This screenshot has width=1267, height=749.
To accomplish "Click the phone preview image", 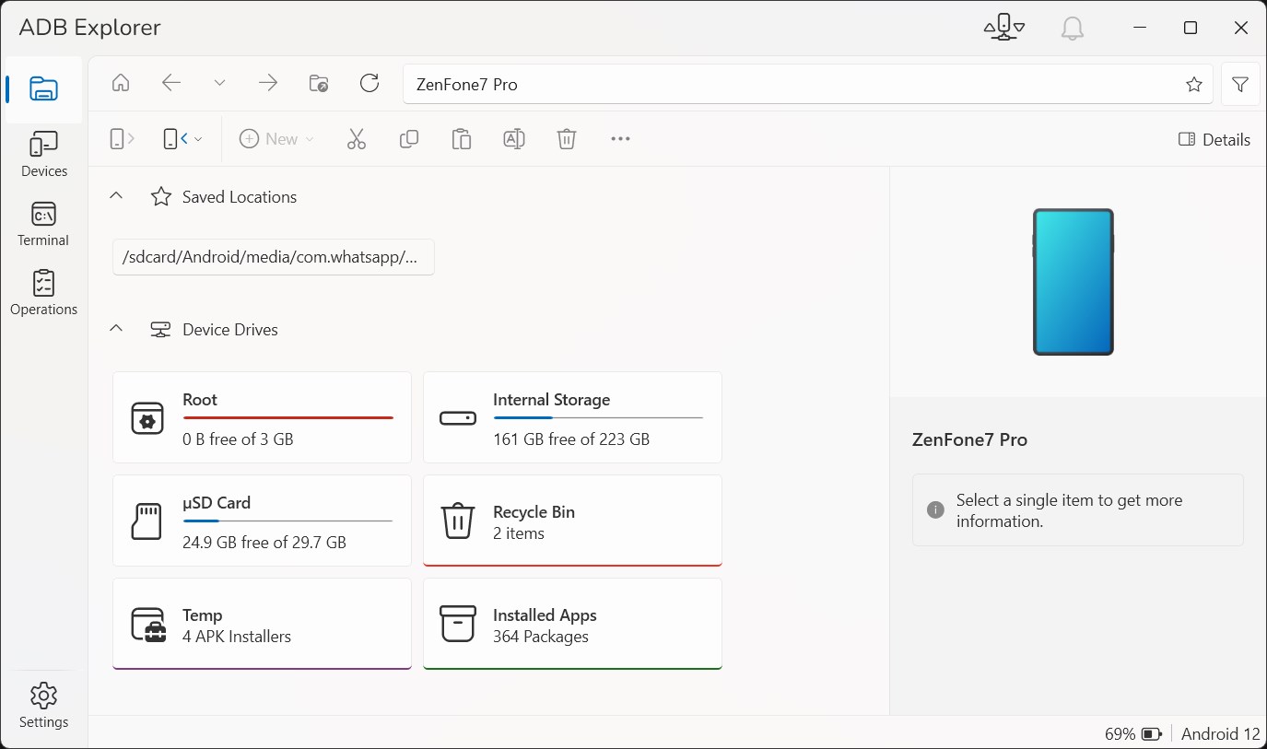I will click(1073, 282).
